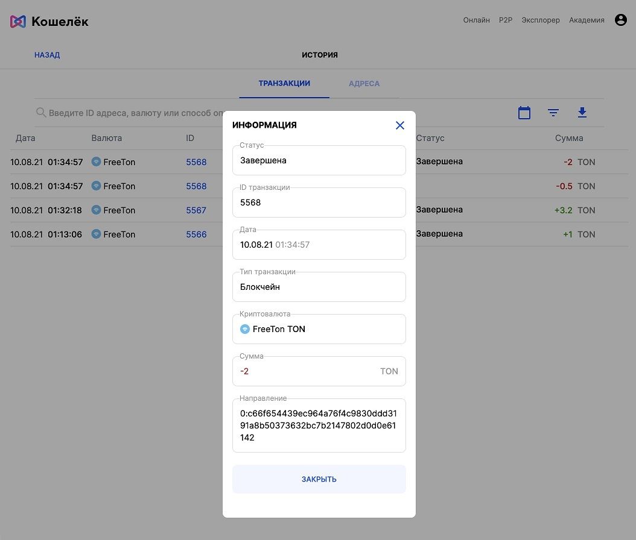Open the filter options icon
The image size is (636, 540).
click(553, 113)
